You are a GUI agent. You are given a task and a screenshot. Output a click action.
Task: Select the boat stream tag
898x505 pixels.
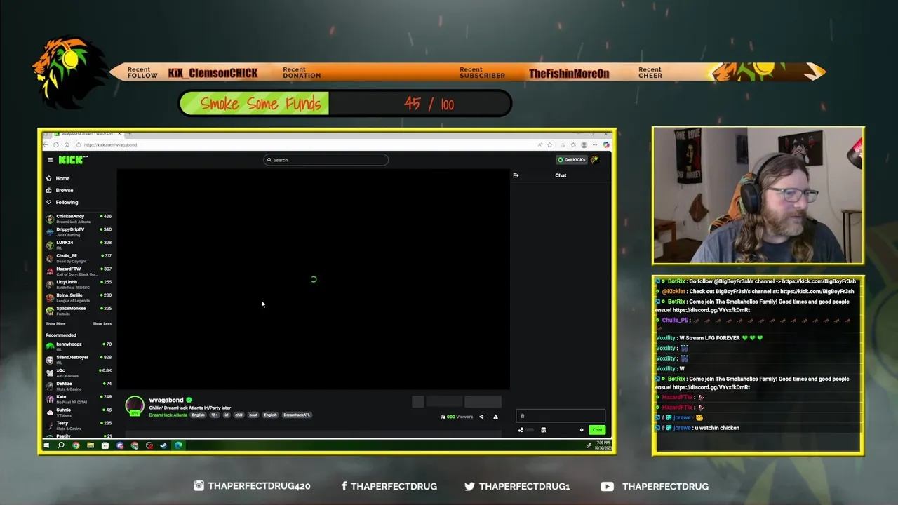(x=253, y=415)
